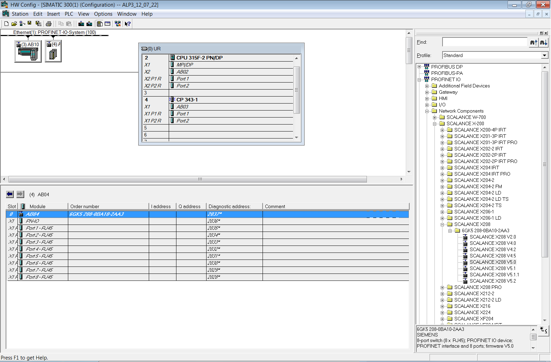The height and width of the screenshot is (362, 551).
Task: Click the Open Online station toolbar icon
Action: click(x=22, y=24)
